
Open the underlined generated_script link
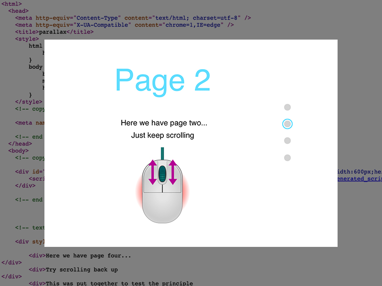359,179
